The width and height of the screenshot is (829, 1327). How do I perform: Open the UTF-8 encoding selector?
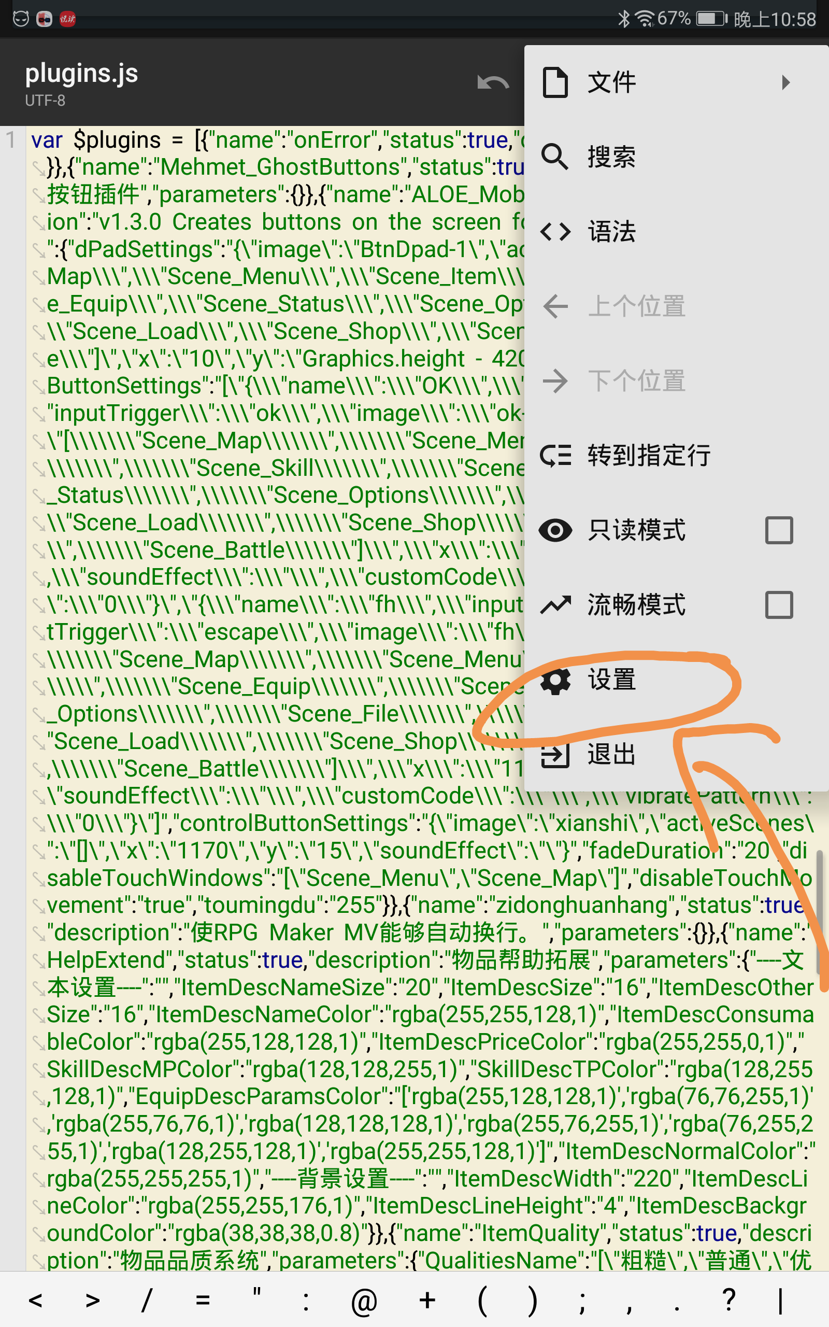click(45, 101)
